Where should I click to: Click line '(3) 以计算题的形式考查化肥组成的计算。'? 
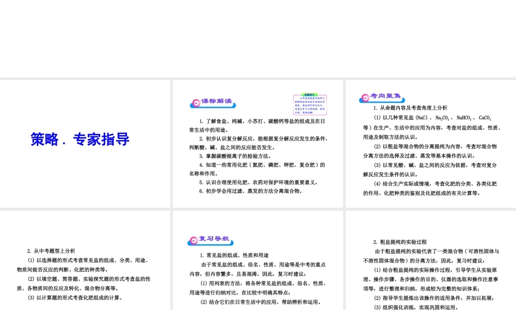coord(75,298)
